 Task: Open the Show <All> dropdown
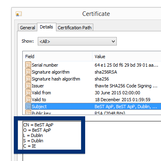pyautogui.click(x=77, y=41)
